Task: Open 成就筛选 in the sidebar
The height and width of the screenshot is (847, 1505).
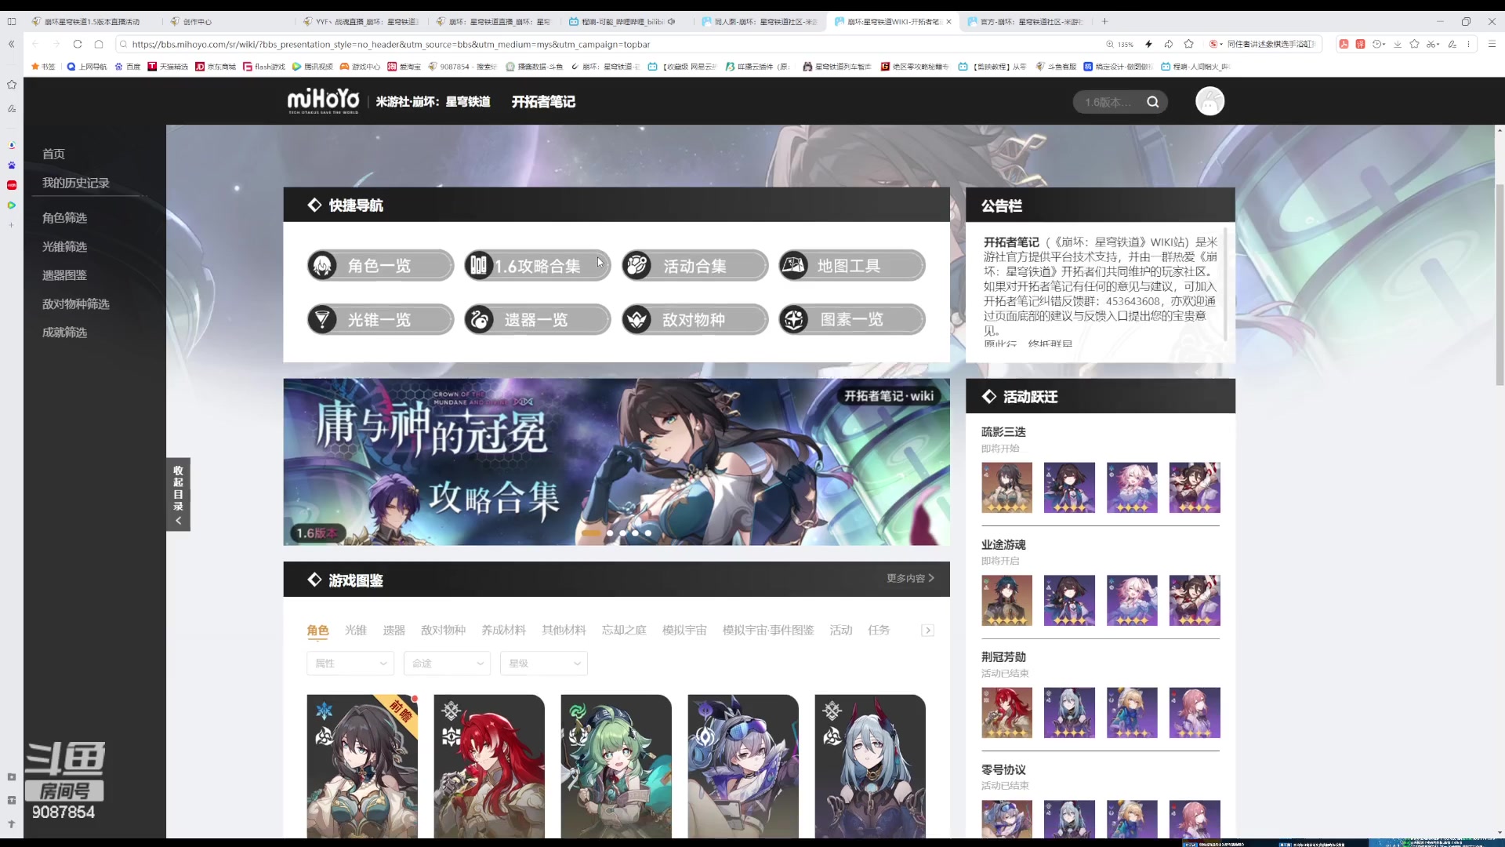Action: [x=64, y=333]
